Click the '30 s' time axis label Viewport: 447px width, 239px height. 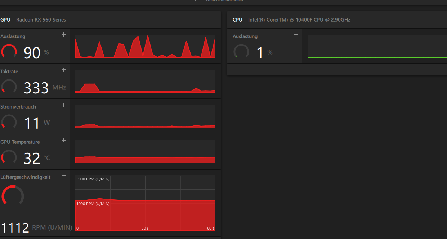tap(145, 228)
